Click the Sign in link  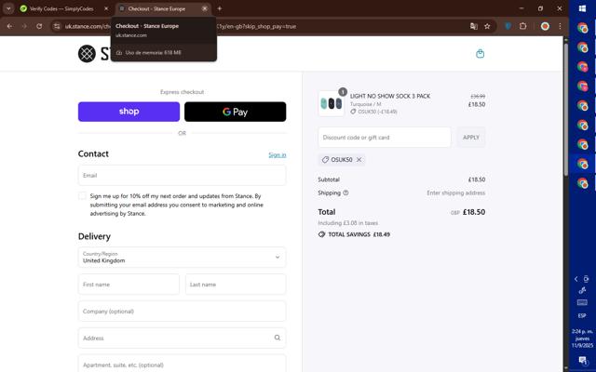(x=278, y=155)
